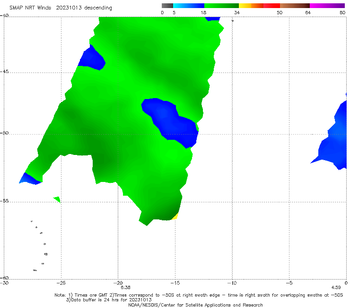Click the NOAA/NESDIS credit line
The image size is (350, 308).
[x=195, y=305]
